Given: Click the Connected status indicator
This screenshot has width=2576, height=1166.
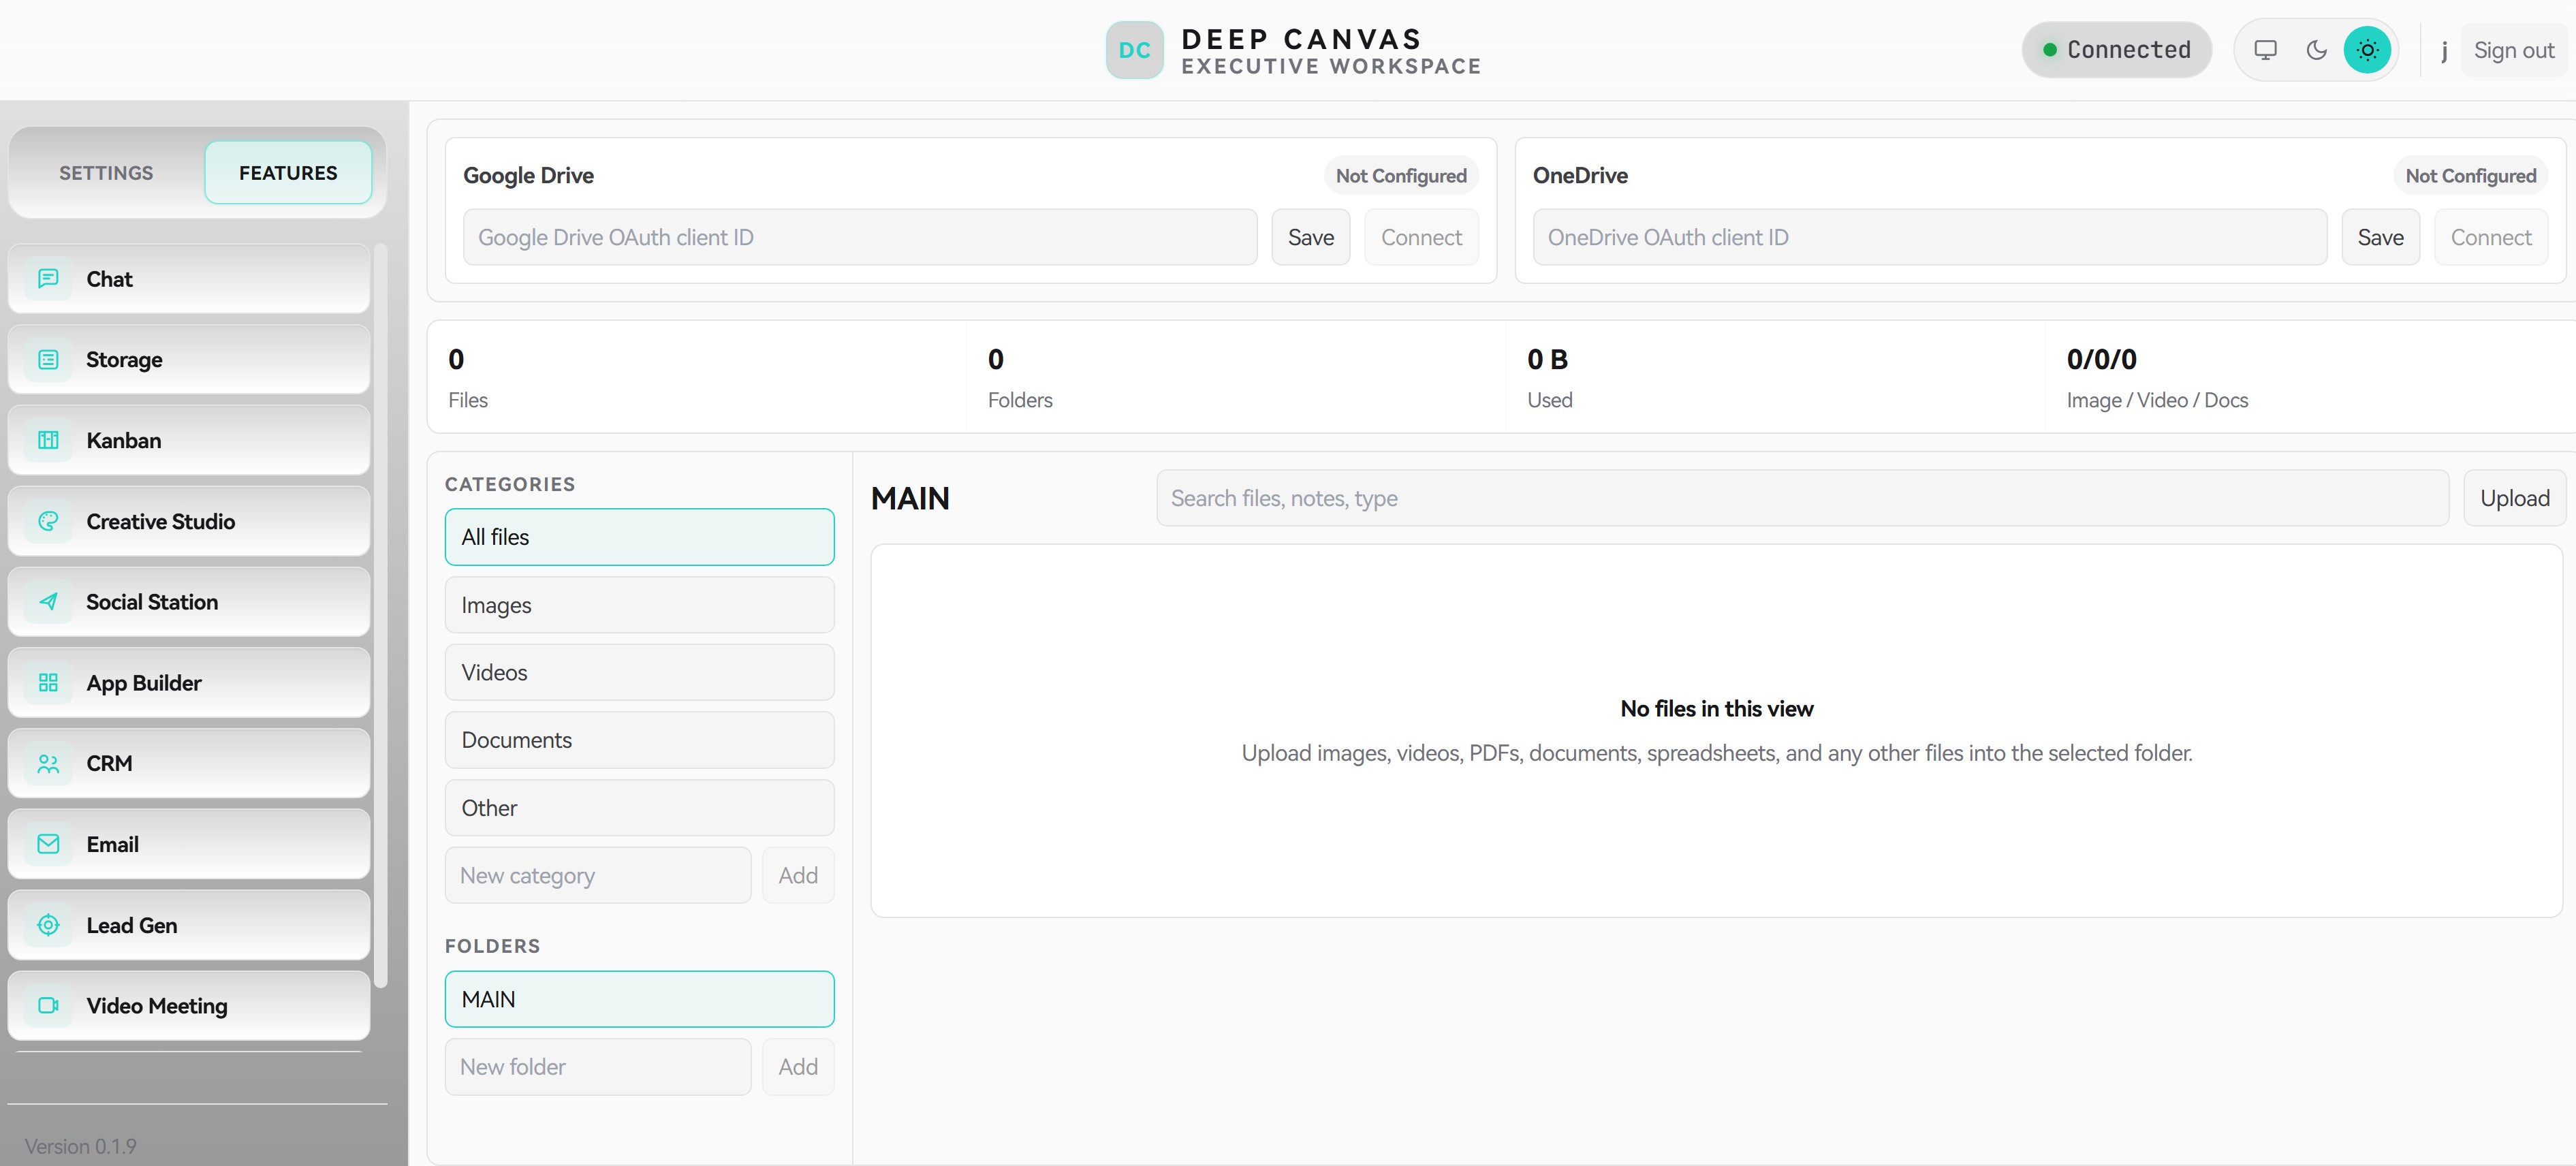Looking at the screenshot, I should pyautogui.click(x=2116, y=50).
